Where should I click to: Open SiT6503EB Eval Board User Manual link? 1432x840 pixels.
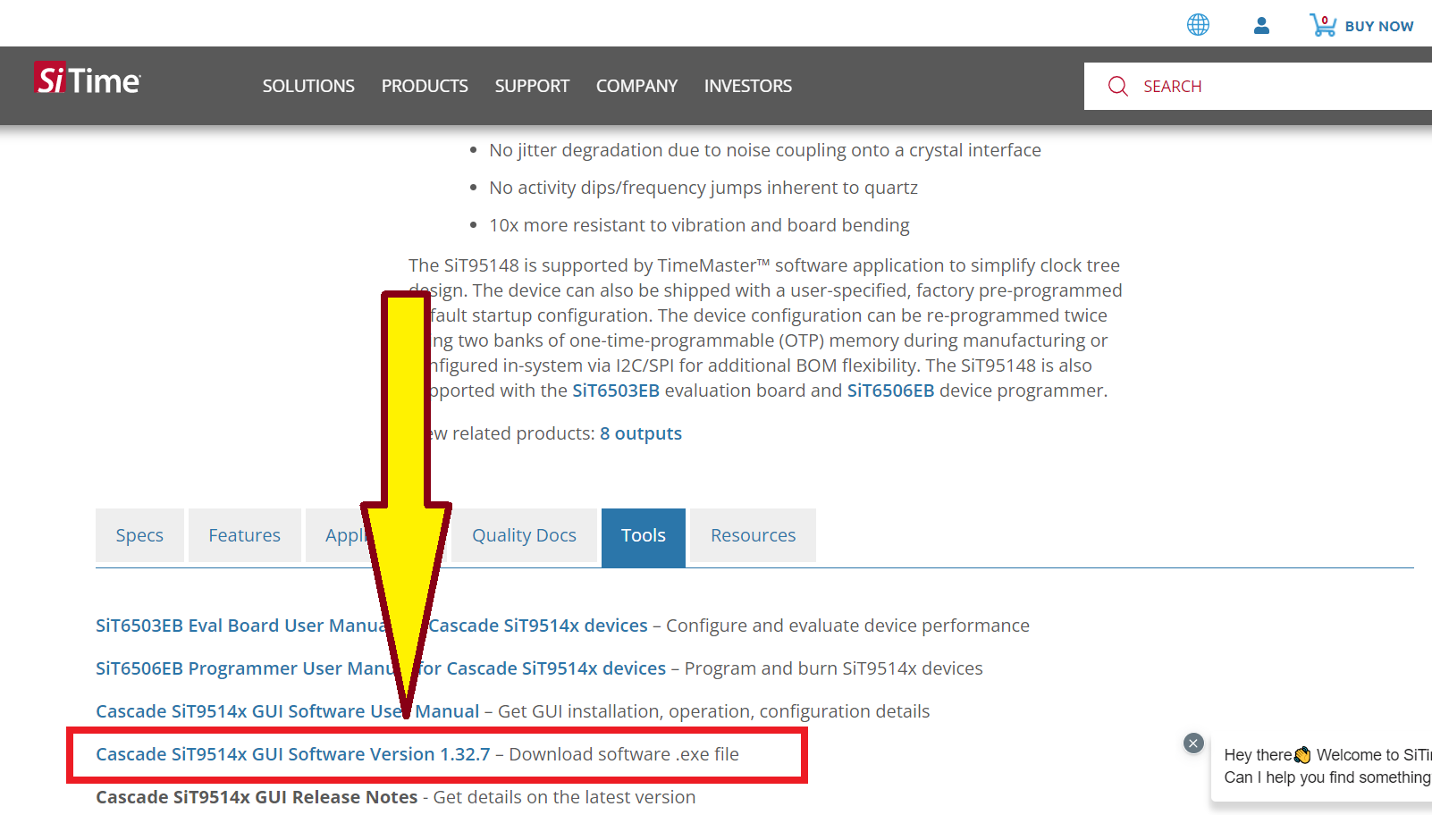click(x=371, y=626)
